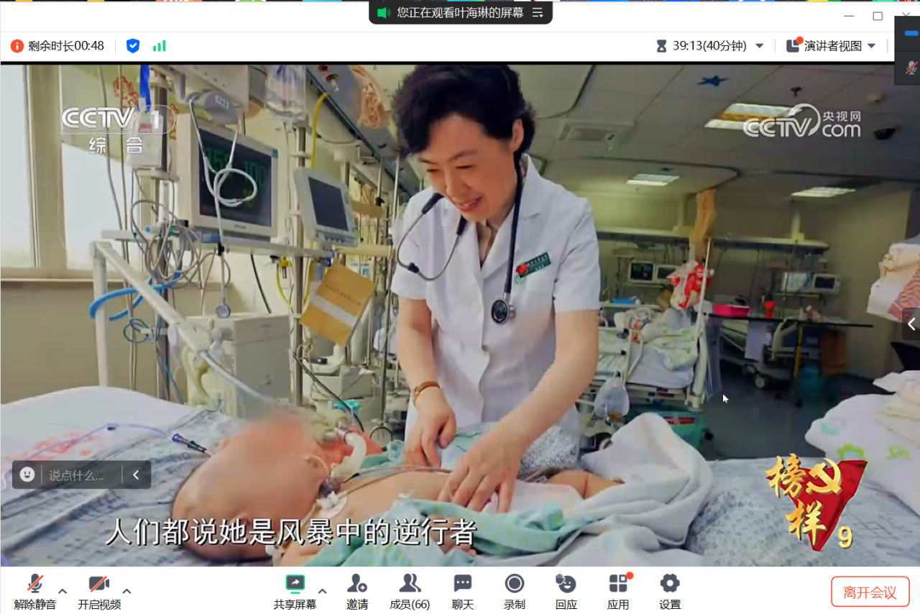Viewport: 920px width, 614px height.
Task: Collapse the chat bubble bar arrow
Action: coord(136,475)
